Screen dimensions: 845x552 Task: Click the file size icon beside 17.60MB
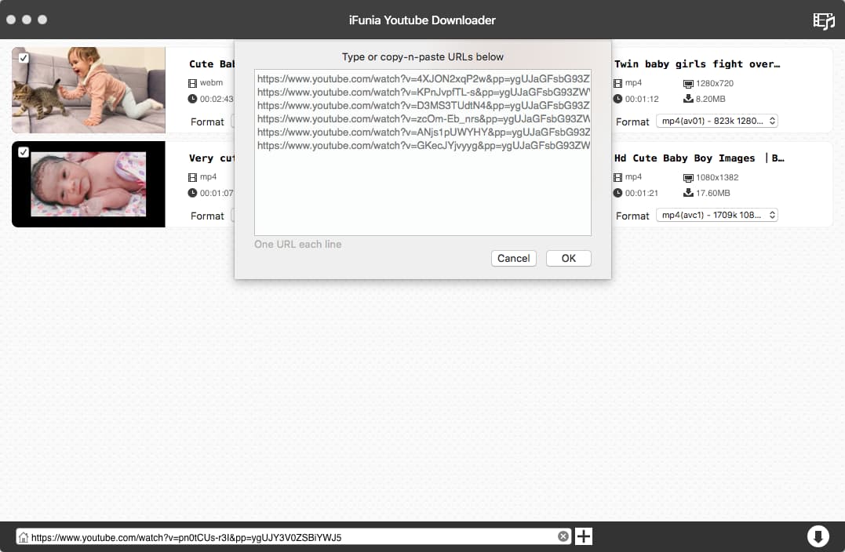[688, 193]
